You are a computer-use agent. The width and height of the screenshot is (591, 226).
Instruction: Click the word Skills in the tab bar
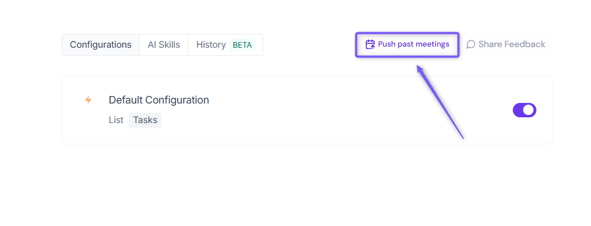point(169,45)
